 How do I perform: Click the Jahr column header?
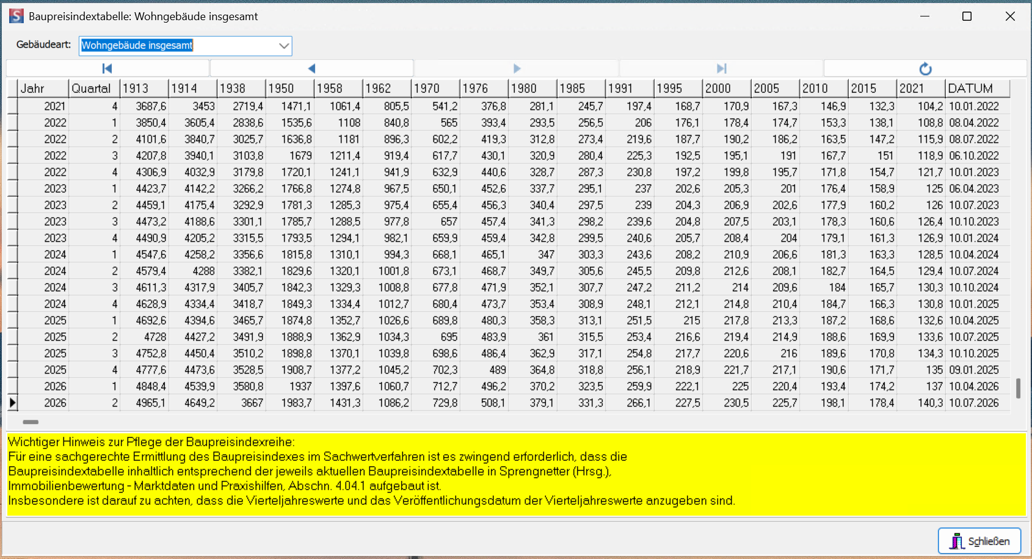(43, 88)
